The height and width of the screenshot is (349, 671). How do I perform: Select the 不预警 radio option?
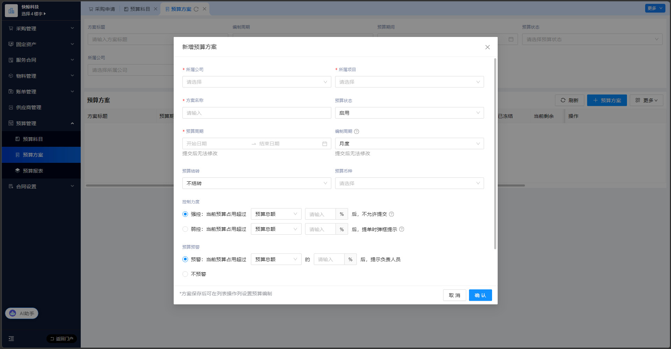[x=185, y=274]
